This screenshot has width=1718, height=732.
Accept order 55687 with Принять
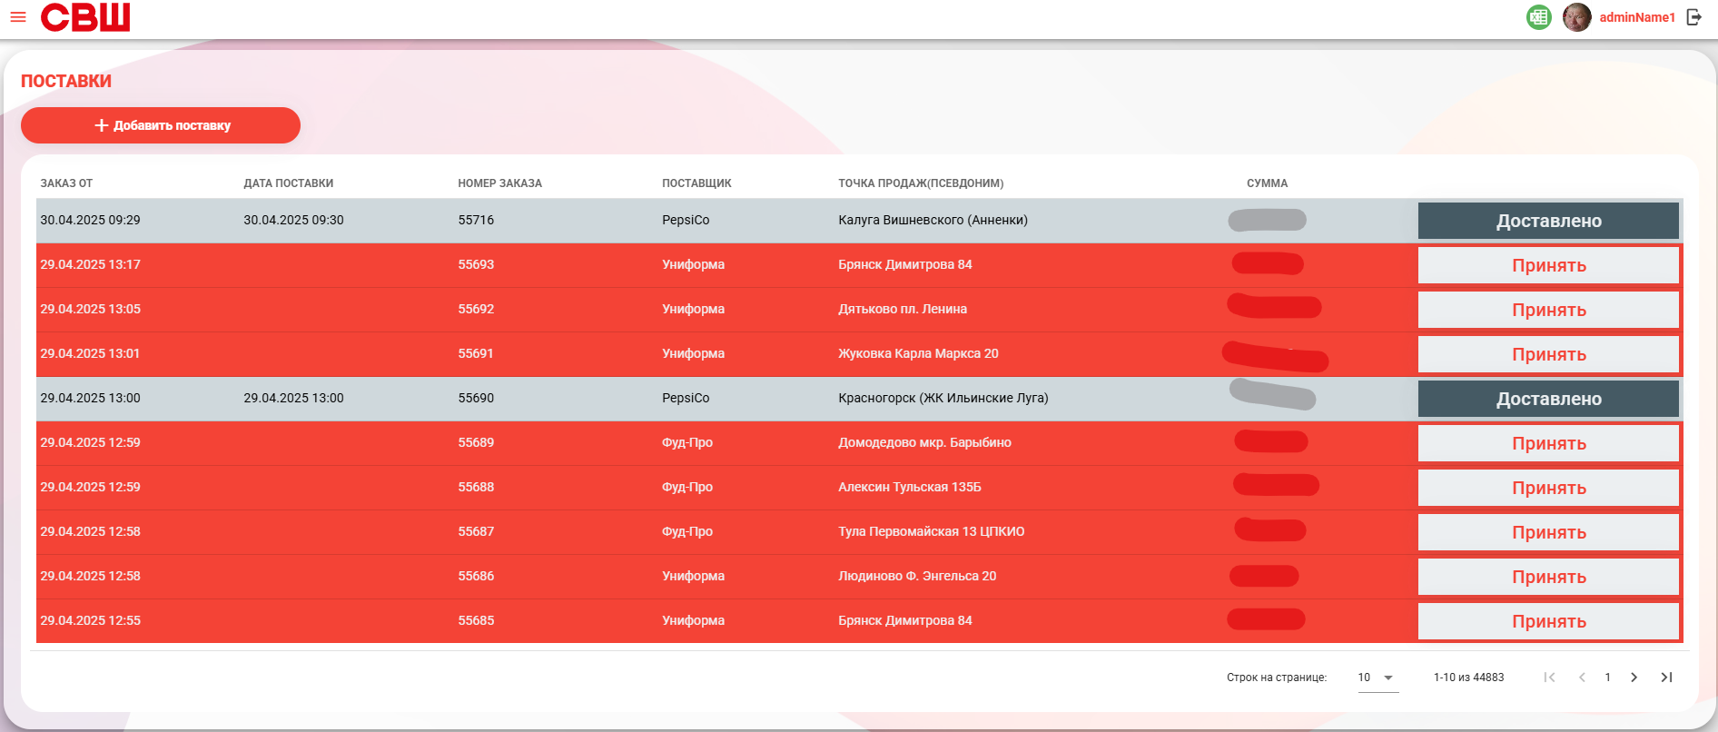click(1548, 532)
